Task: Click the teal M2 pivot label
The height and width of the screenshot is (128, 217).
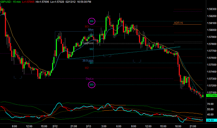Action: pos(92,49)
